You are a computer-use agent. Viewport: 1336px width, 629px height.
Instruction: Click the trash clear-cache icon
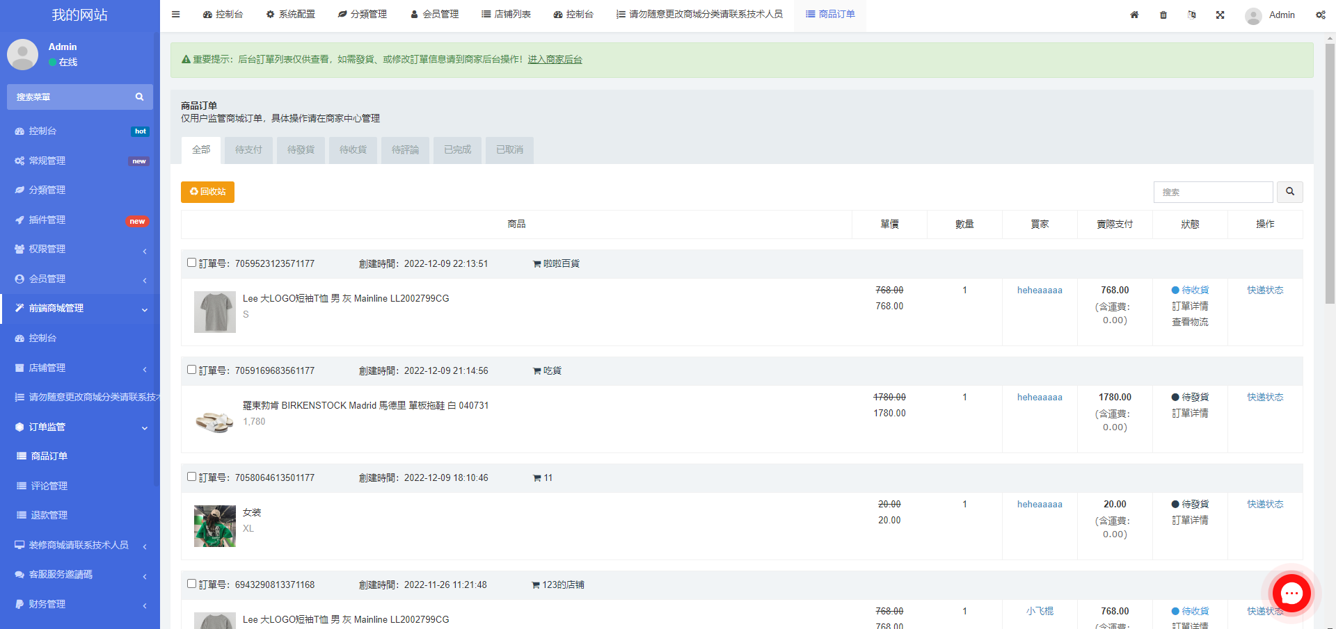click(x=1163, y=15)
